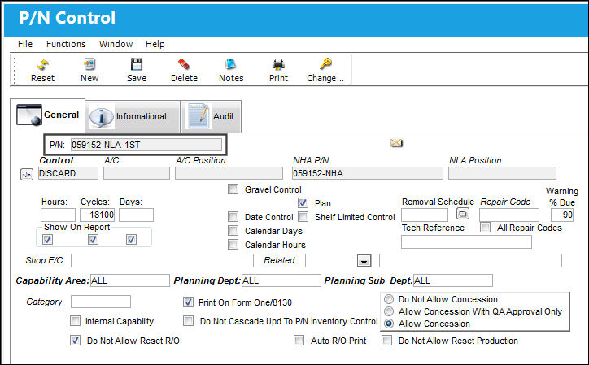Switch to the Informational tab
The height and width of the screenshot is (365, 589).
[x=133, y=116]
